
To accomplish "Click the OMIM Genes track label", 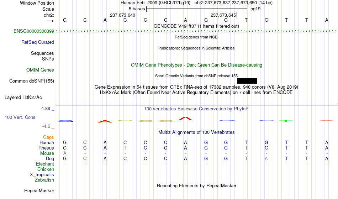I will pyautogui.click(x=40, y=70).
